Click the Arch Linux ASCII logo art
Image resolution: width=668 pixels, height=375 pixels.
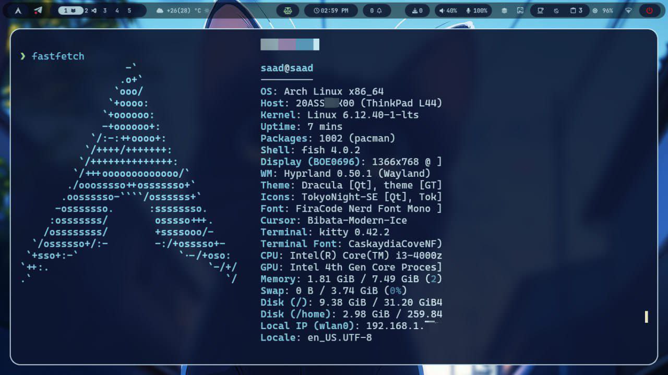129,173
